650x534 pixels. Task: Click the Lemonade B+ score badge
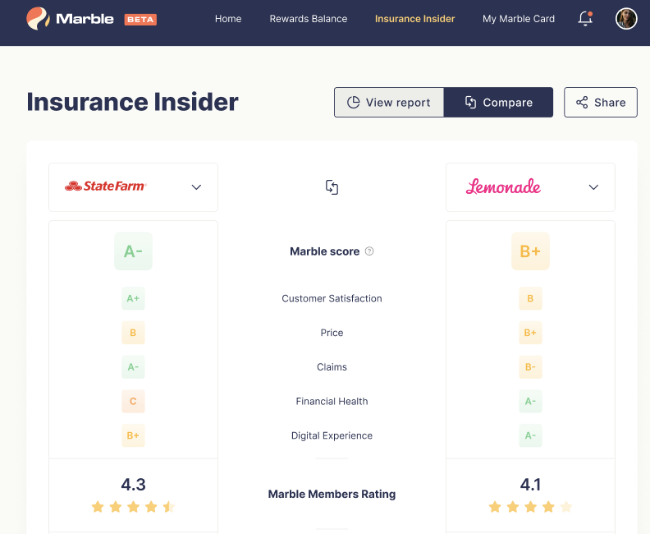(x=530, y=251)
